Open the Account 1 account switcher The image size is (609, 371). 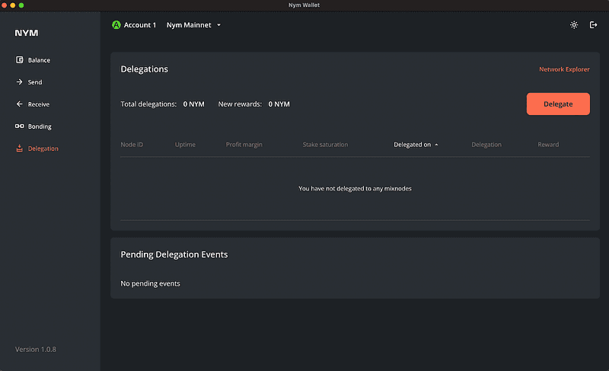[x=139, y=25]
